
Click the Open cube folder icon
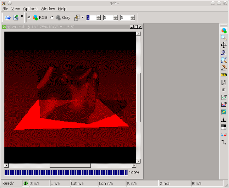(7, 17)
